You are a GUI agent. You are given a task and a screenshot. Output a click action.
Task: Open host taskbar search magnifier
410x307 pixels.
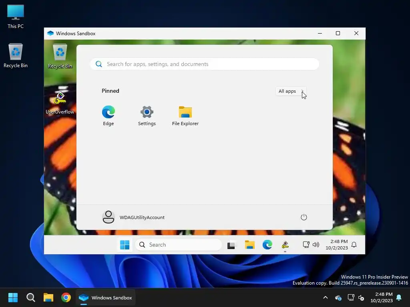tap(30, 297)
